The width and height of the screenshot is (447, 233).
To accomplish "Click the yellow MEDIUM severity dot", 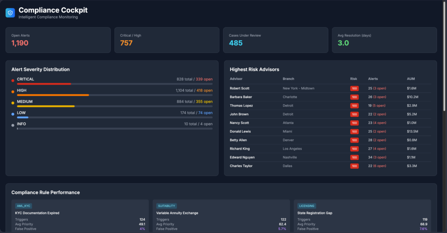I will pyautogui.click(x=13, y=103).
